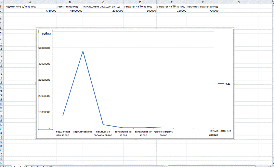Image resolution: width=274 pixels, height=167 pixels.
Task: Click the vertical scrollbar up arrow
Action: [272, 2]
